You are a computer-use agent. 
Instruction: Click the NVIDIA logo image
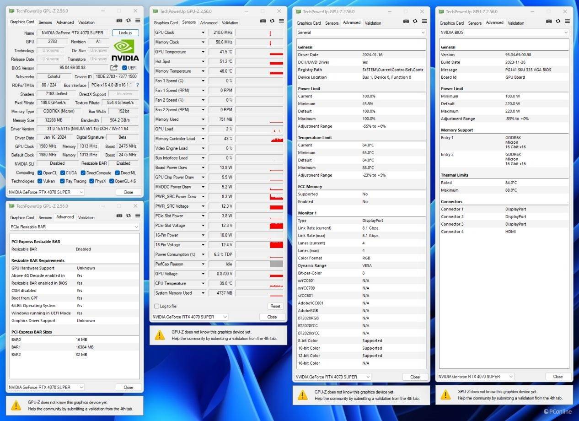coord(126,50)
